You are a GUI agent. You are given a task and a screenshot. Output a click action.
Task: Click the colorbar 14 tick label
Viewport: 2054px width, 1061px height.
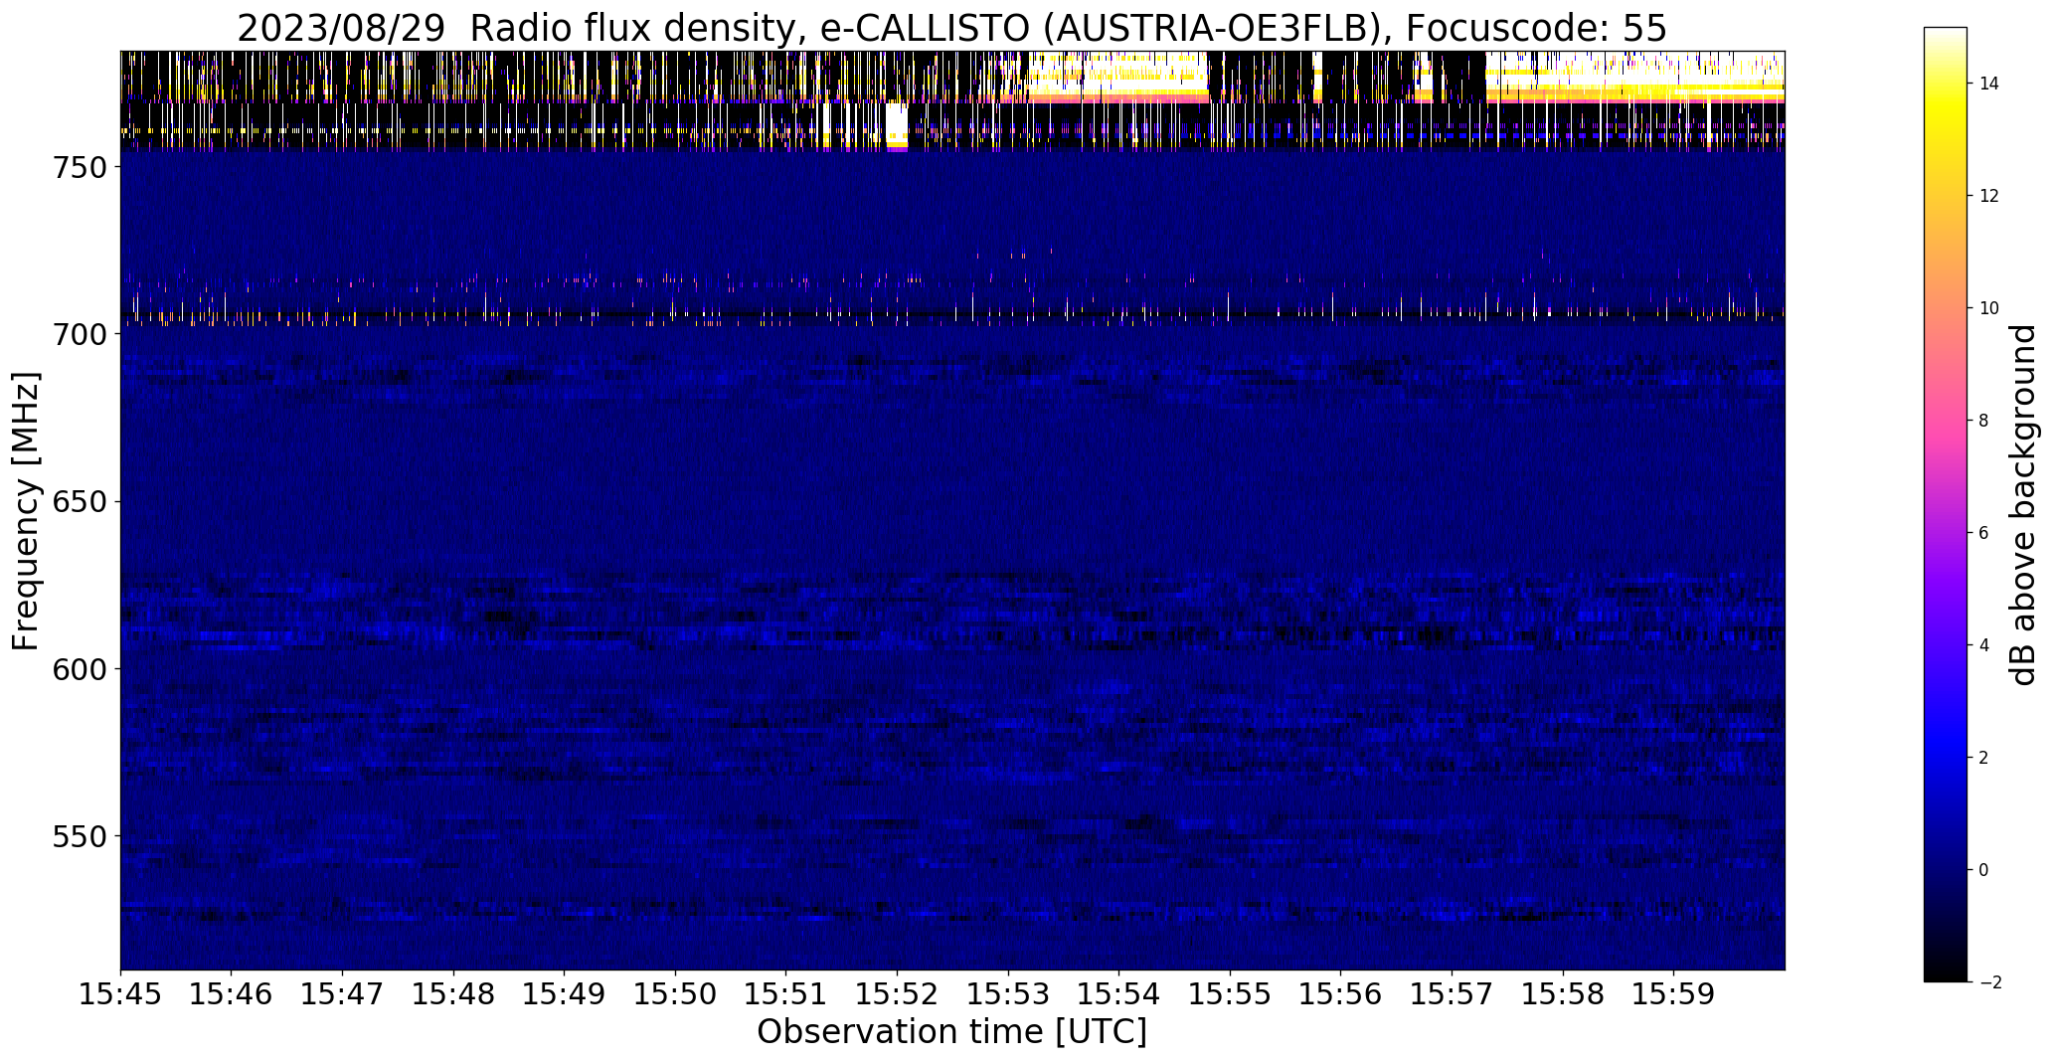[x=1989, y=84]
